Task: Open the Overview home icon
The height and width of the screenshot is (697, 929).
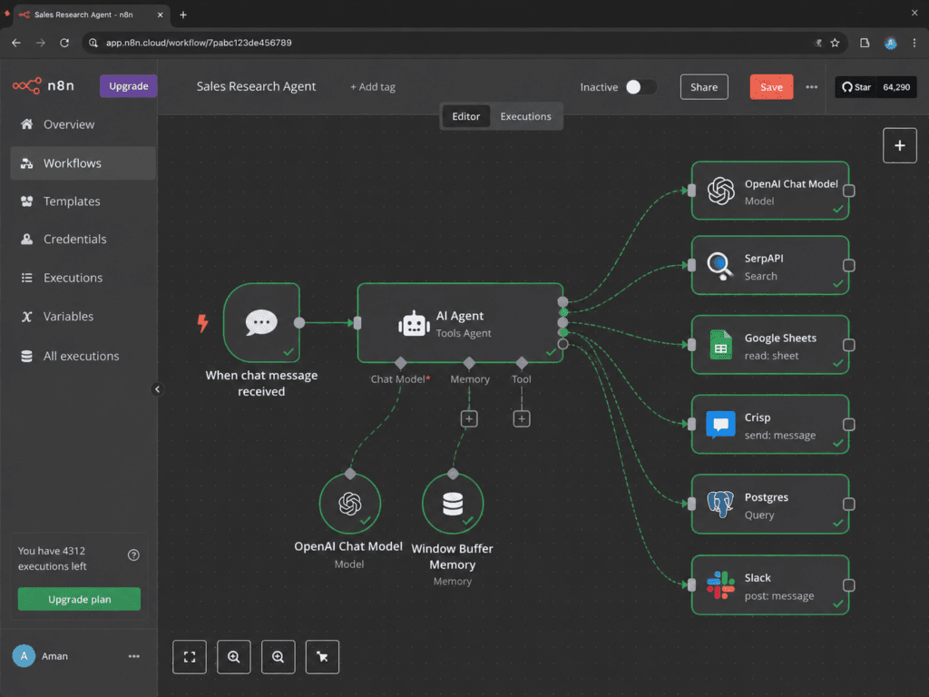Action: 26,123
